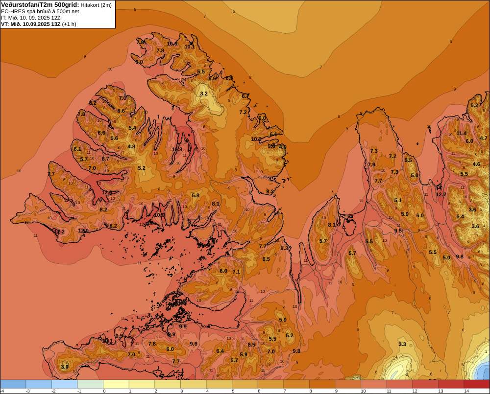The height and width of the screenshot is (394, 490).
Task: Select the legend swatch between -2 and -1
Action: point(64,384)
